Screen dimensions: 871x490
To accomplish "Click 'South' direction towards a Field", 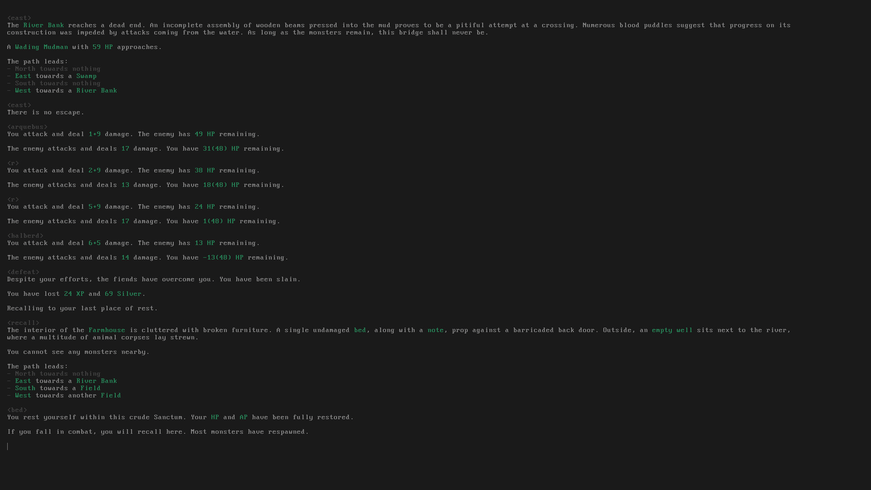I will coord(25,388).
